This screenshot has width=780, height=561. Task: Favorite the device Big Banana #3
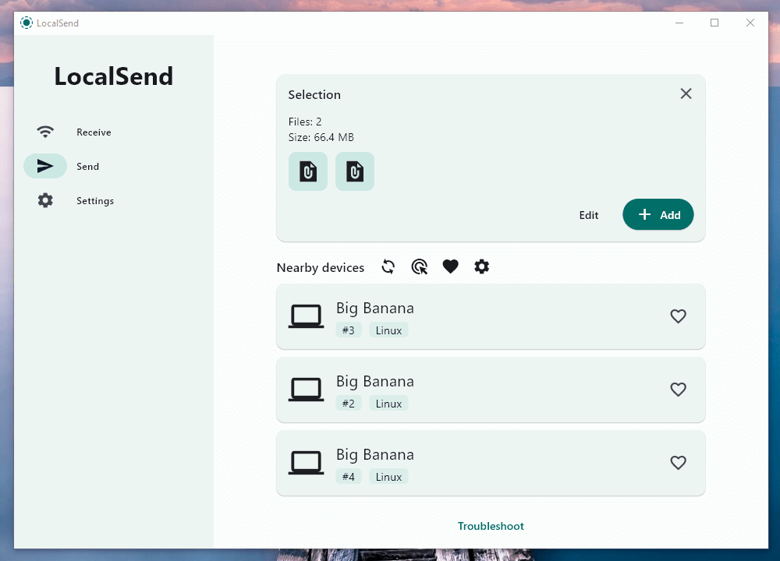[678, 316]
